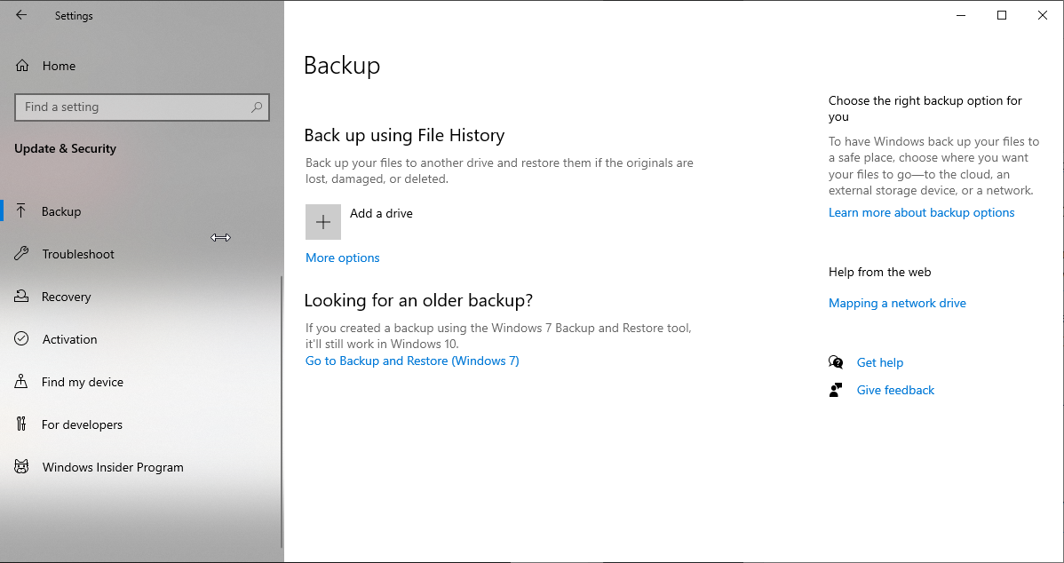
Task: Go to Backup and Restore (Windows 7)
Action: (x=412, y=361)
